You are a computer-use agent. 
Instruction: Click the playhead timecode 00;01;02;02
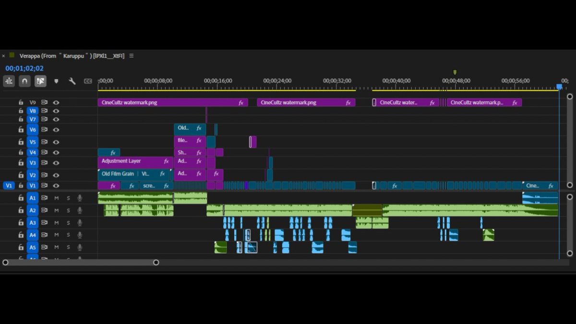(24, 69)
